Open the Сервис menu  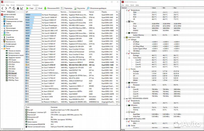(28, 5)
